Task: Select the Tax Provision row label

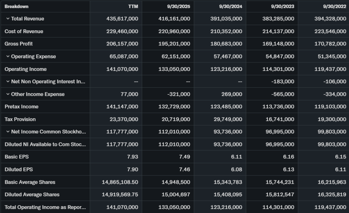Action: (x=20, y=119)
